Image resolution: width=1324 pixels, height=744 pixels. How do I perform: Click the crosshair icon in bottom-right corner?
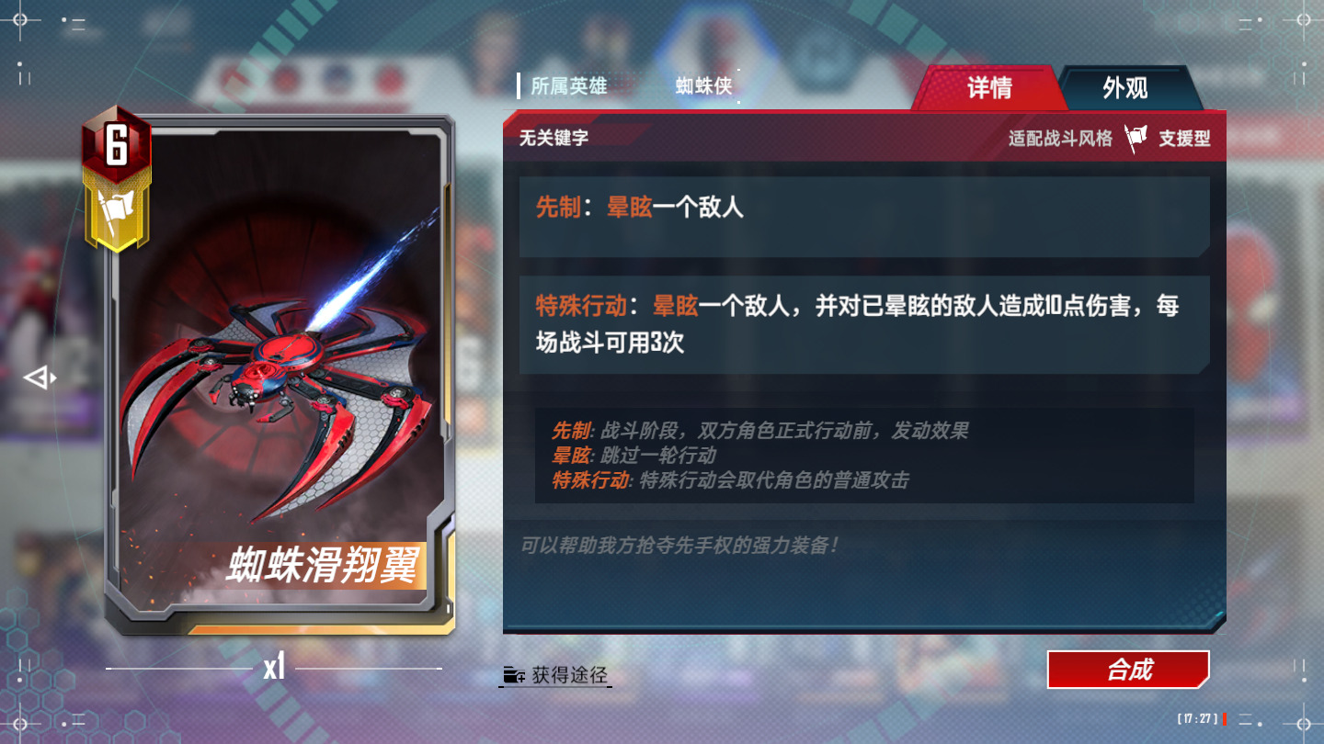coord(1302,724)
